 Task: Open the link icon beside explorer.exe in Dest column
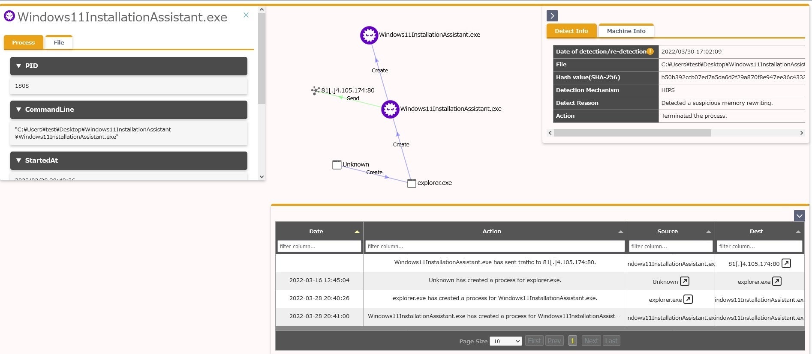(777, 281)
